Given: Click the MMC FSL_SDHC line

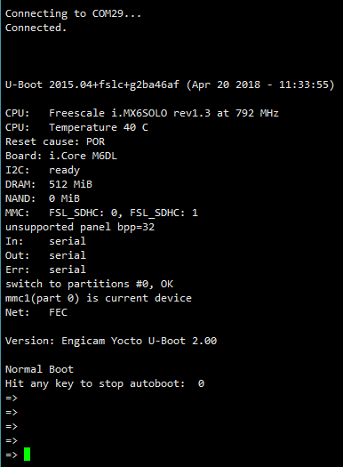Looking at the screenshot, I should click(x=101, y=213).
